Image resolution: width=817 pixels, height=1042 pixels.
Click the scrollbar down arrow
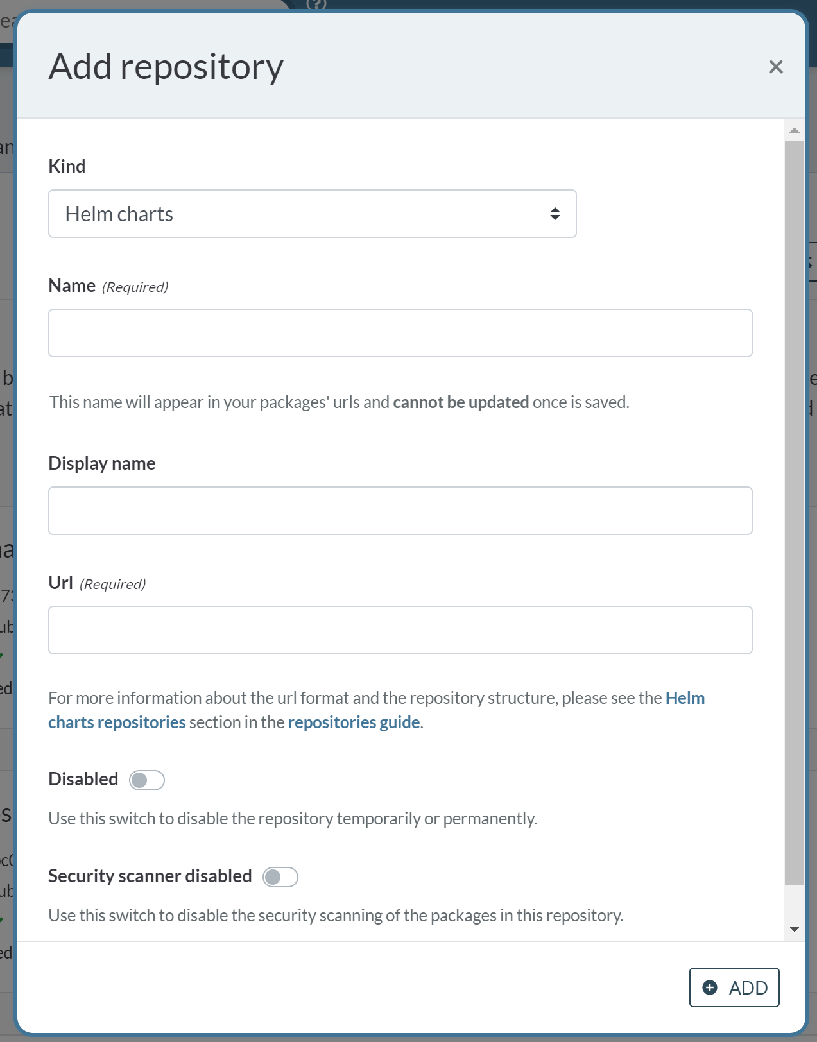[795, 929]
